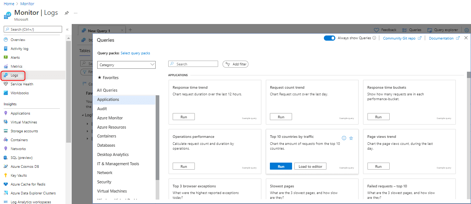Open Service Health in sidebar

(22, 84)
